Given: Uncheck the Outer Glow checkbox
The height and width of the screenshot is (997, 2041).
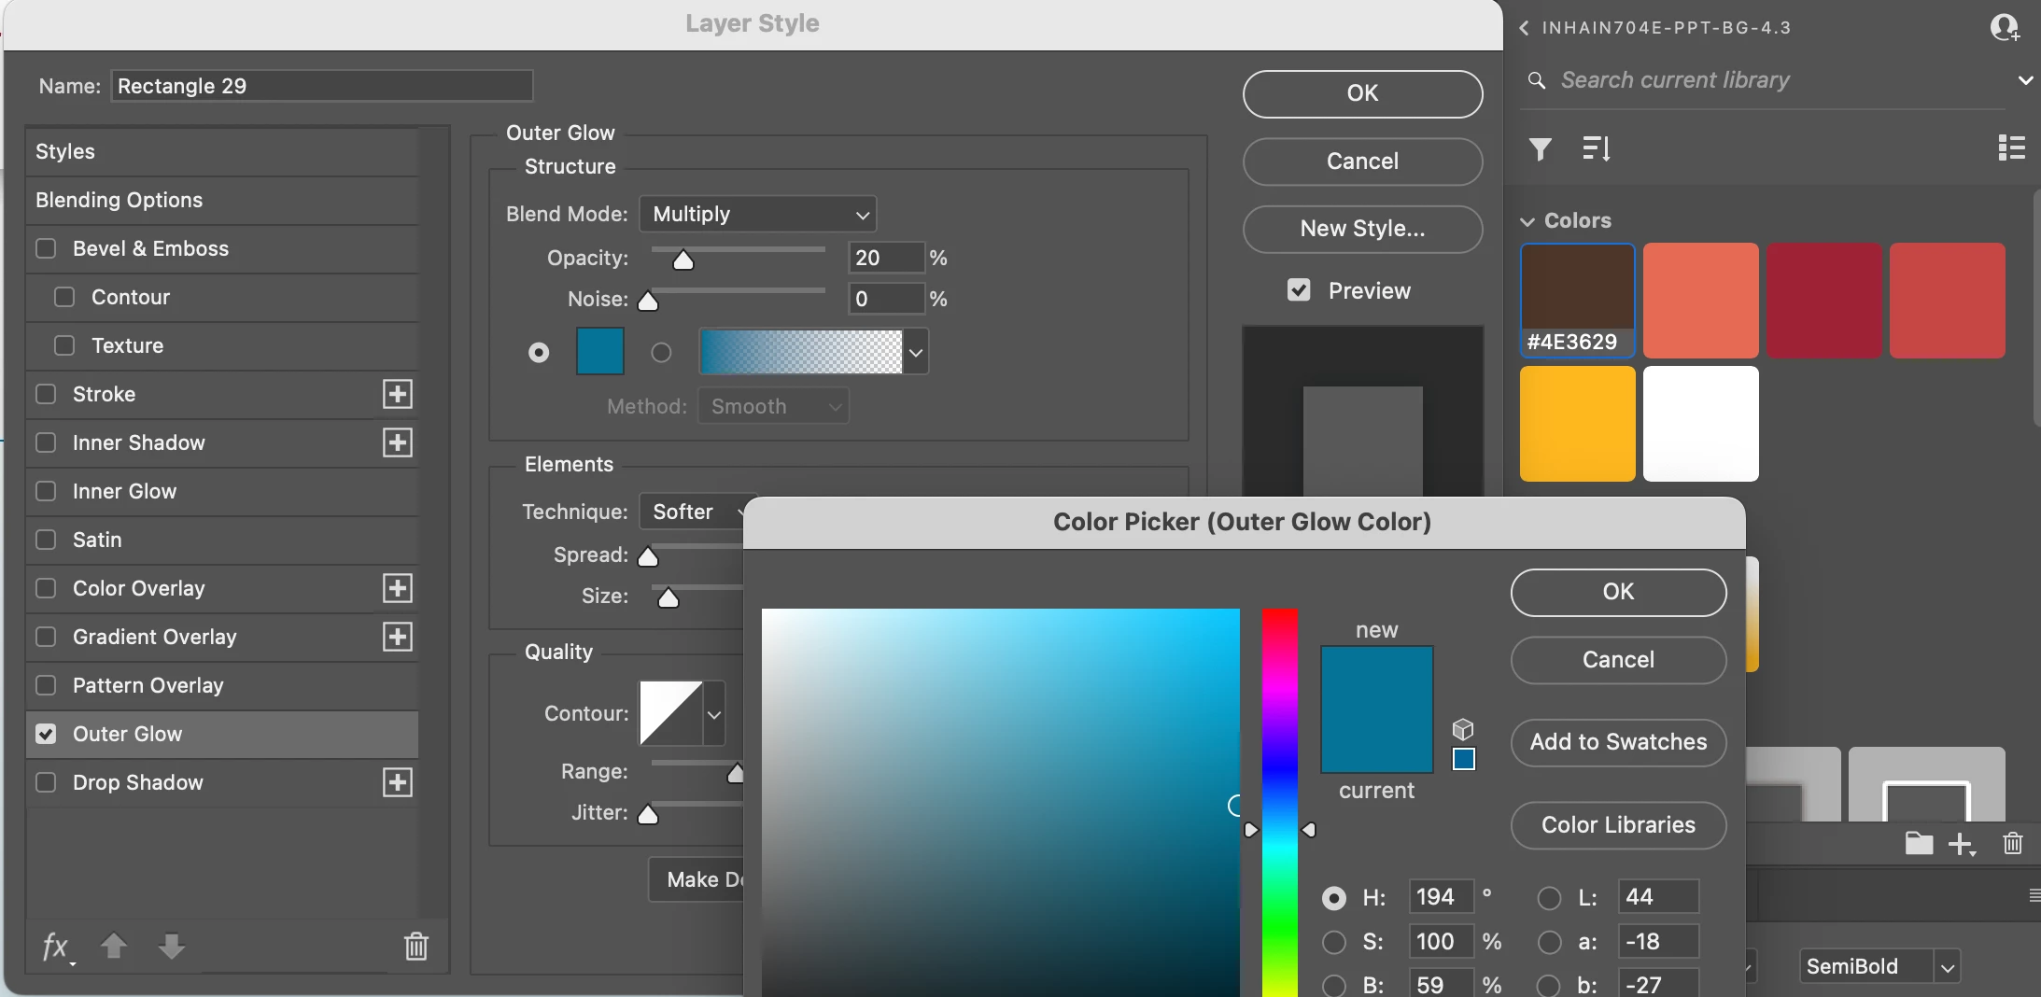Looking at the screenshot, I should point(46,734).
